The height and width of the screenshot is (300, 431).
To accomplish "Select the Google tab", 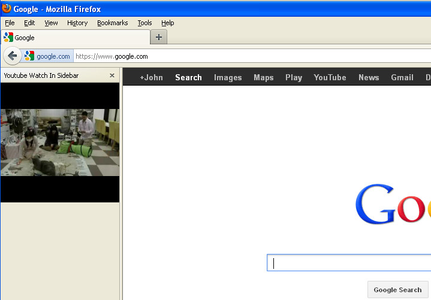I will point(76,37).
